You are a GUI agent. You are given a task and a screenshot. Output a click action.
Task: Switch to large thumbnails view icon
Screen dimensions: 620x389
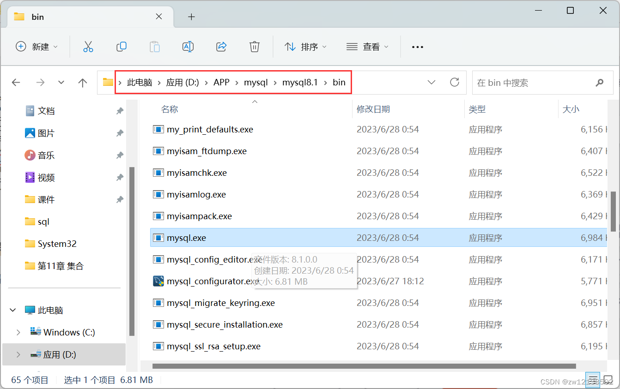[x=608, y=380]
